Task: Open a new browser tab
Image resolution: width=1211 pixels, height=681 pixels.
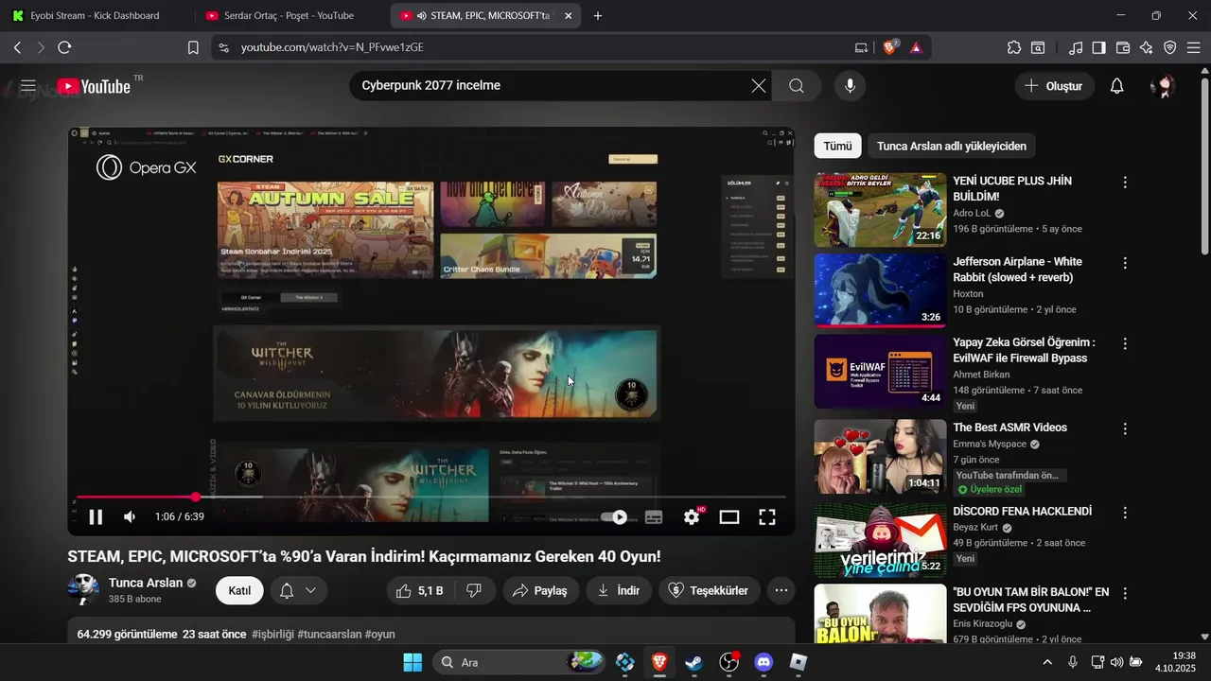Action: pyautogui.click(x=598, y=16)
